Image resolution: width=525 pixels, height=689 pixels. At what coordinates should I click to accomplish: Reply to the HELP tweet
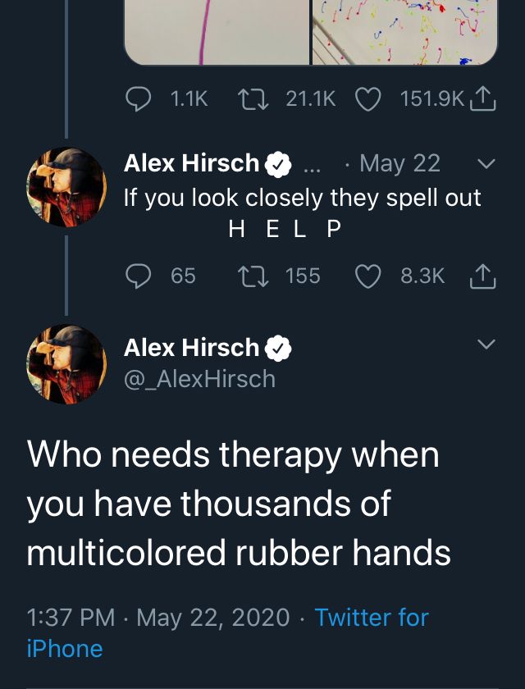[139, 276]
